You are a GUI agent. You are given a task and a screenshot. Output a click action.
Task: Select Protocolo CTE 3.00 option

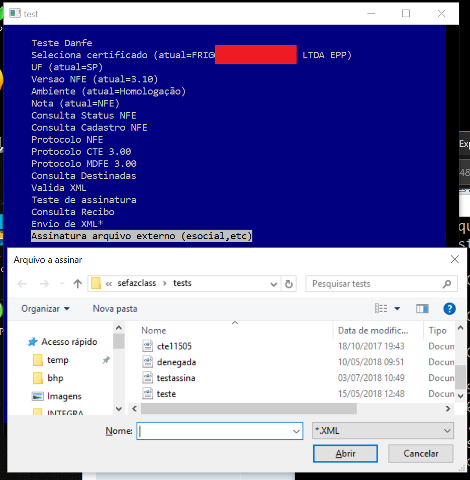[81, 151]
